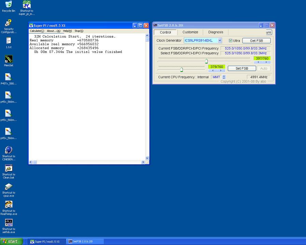Open the About menu in Super PI
Viewport: 306px width, 245px height.
pos(54,31)
